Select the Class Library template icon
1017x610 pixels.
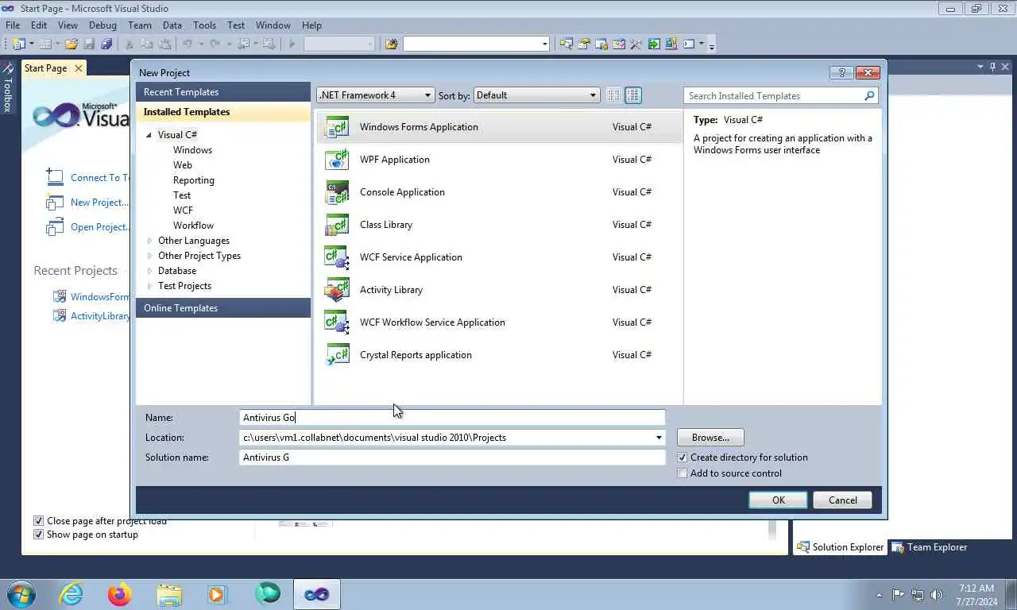click(x=337, y=225)
